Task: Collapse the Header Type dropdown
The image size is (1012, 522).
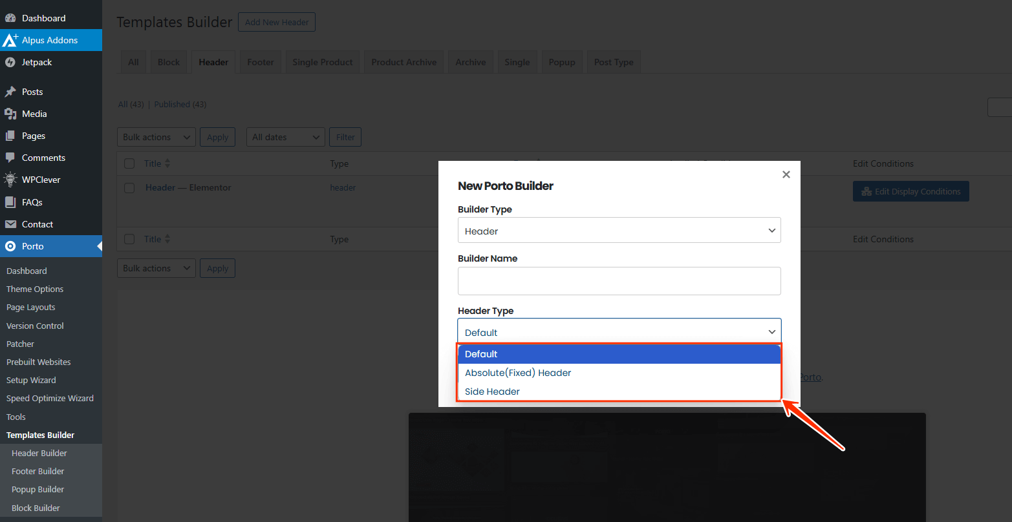Action: [x=619, y=332]
